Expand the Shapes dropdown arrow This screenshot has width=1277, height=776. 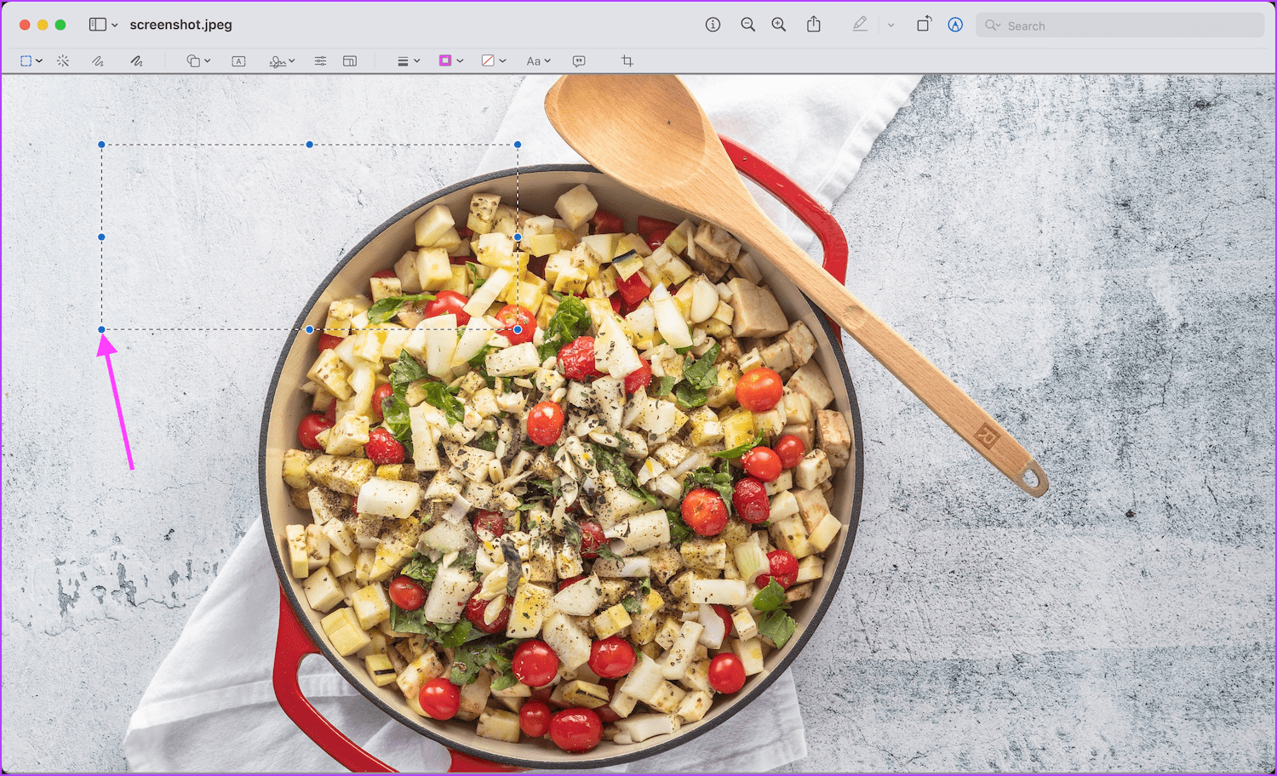(208, 61)
